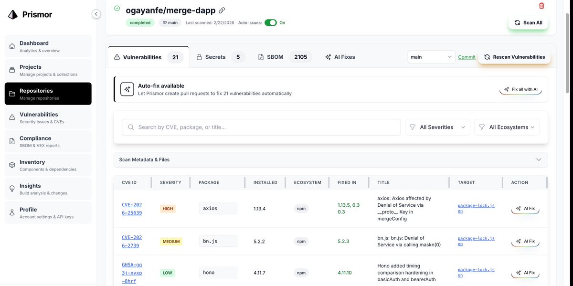Expand the Scan Metadata & Files section
573x286 pixels.
pos(330,159)
